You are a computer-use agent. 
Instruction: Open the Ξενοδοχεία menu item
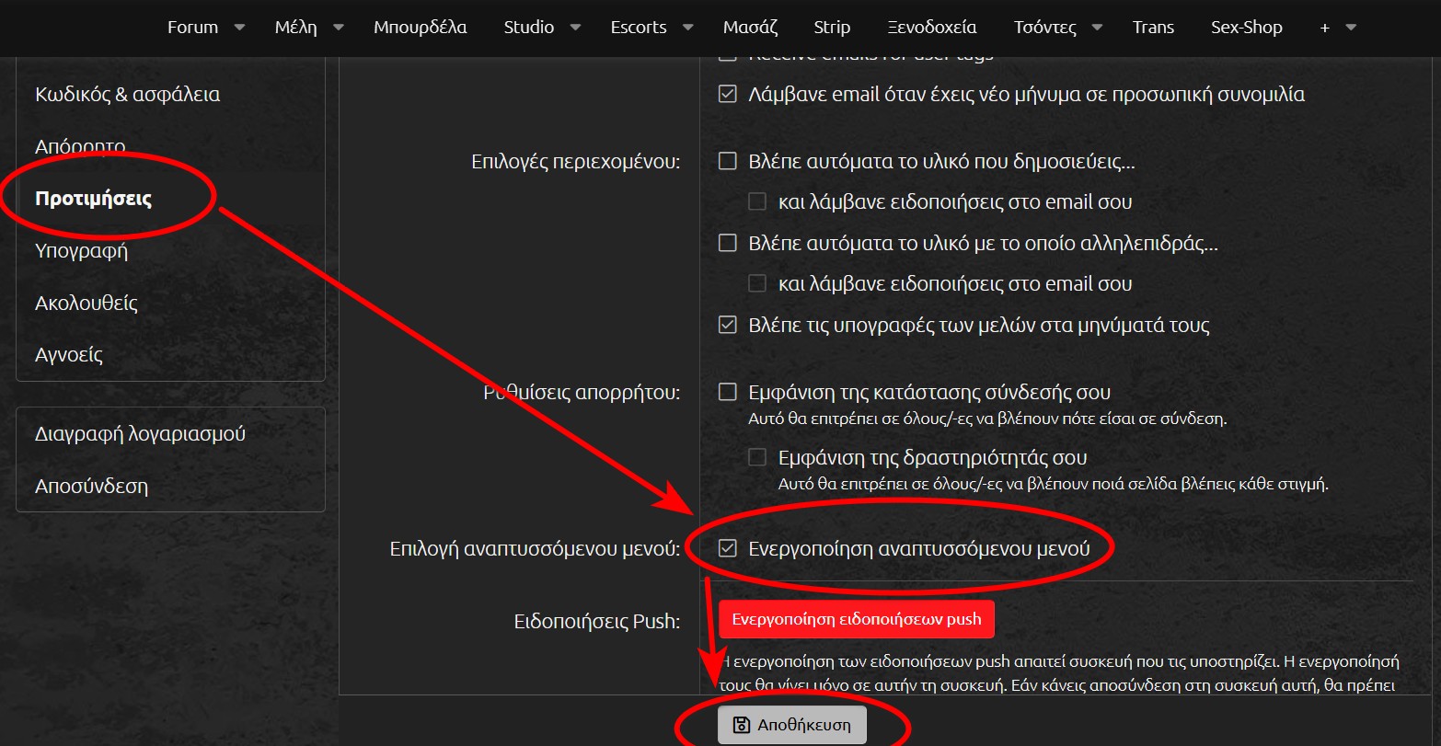932,28
